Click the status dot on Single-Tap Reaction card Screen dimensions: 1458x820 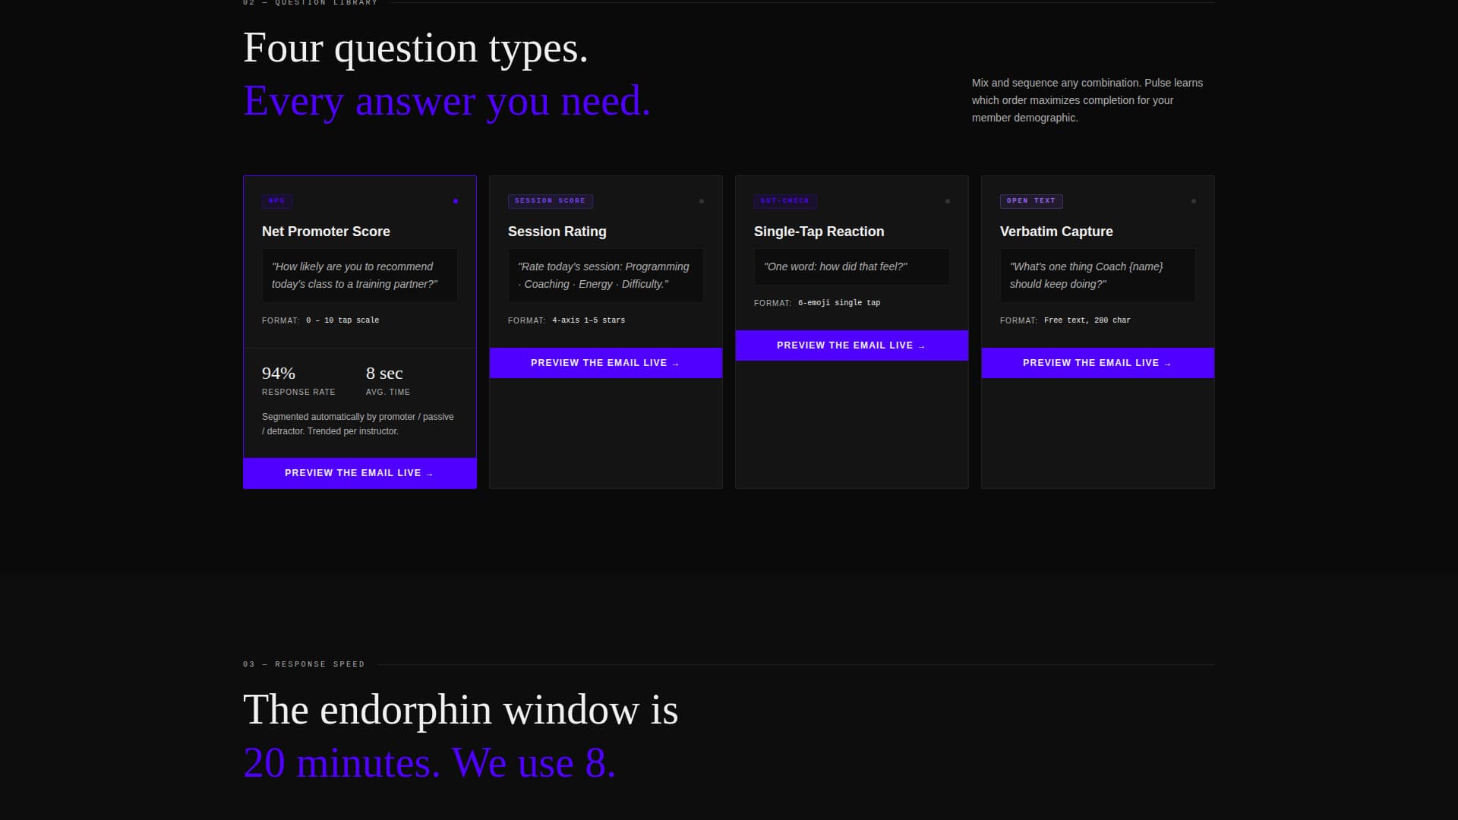point(948,201)
